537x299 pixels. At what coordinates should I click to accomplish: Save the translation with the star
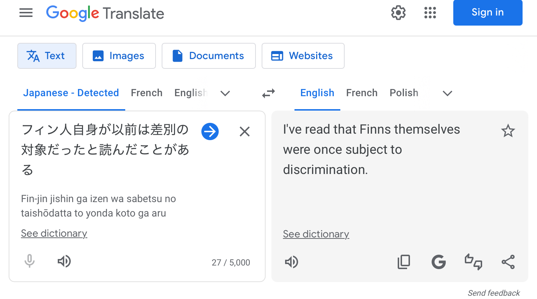[x=508, y=131]
